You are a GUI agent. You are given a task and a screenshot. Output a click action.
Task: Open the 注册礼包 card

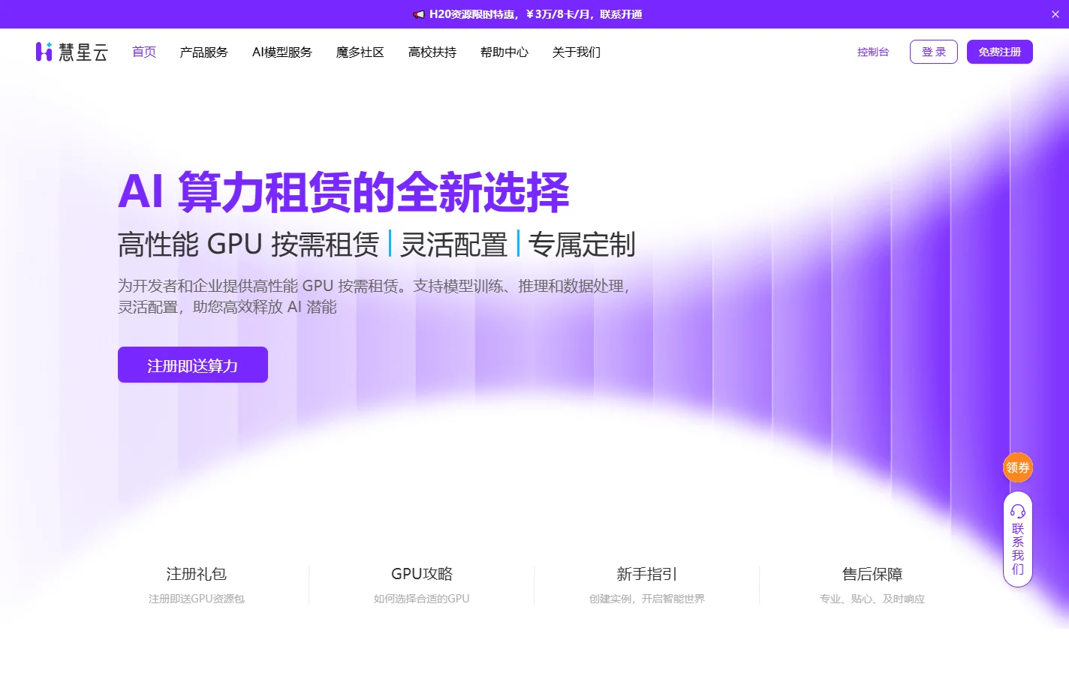pyautogui.click(x=197, y=585)
